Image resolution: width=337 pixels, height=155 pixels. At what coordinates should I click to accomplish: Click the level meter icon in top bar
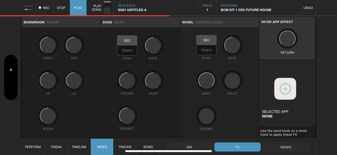click(29, 8)
